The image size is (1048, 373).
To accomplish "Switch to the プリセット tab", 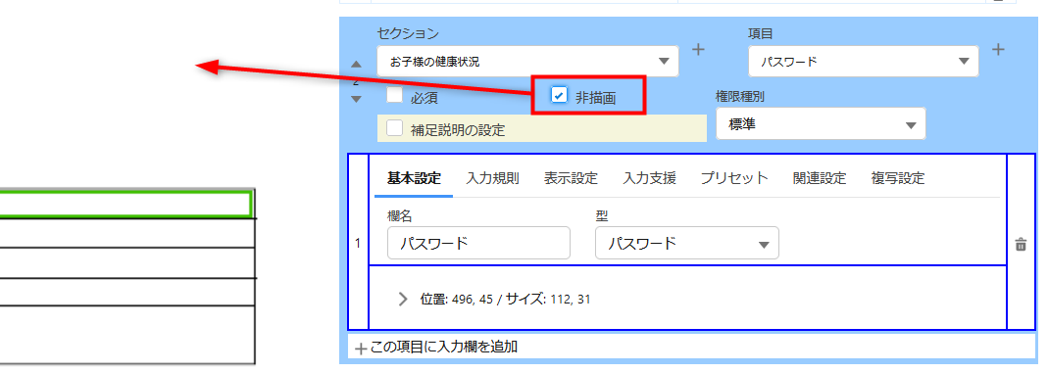I will point(734,178).
